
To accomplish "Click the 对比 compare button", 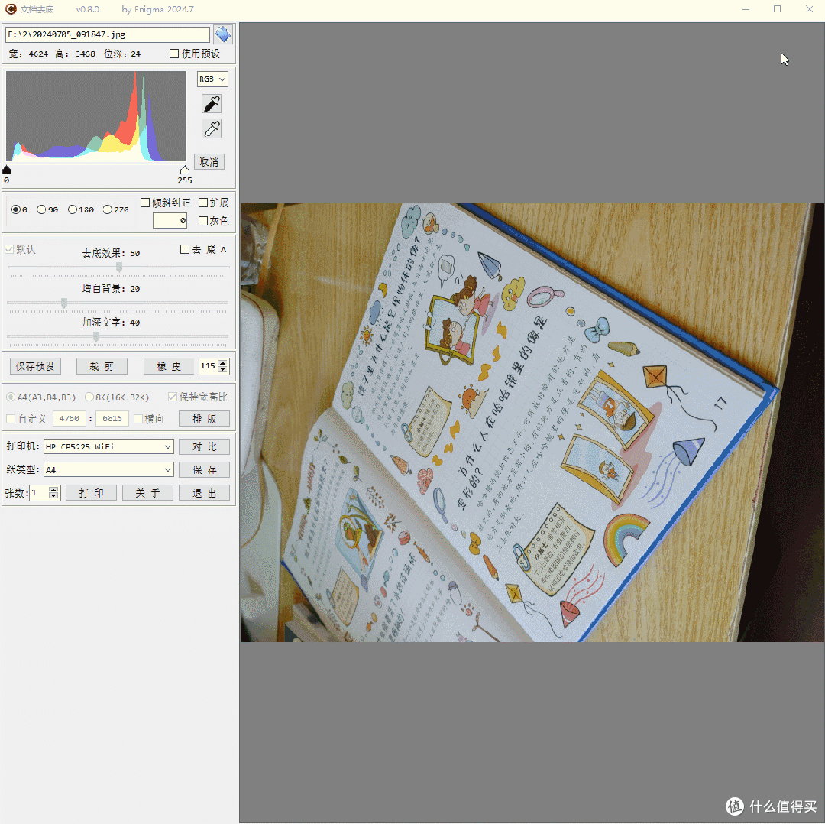I will 204,446.
